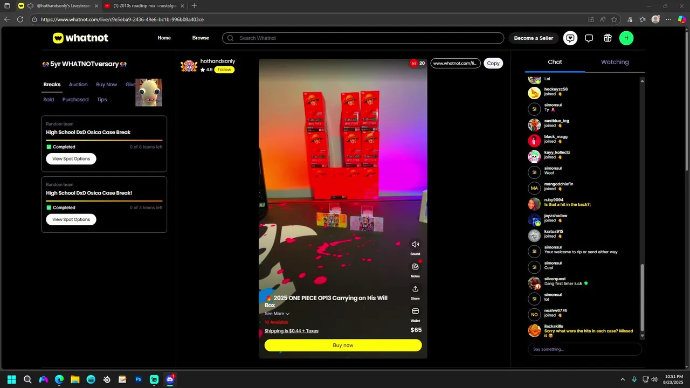Viewport: 690px width, 388px height.
Task: Open the Browse nav link
Action: point(201,38)
